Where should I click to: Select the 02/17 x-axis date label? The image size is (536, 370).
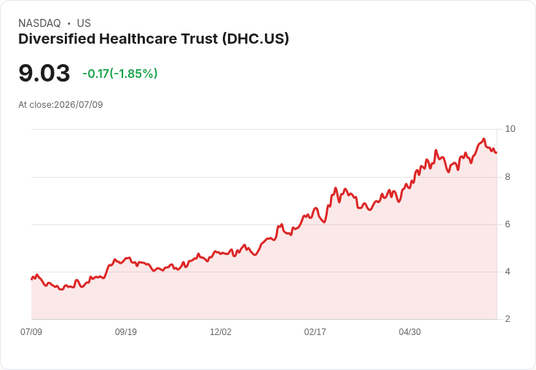[x=315, y=331]
